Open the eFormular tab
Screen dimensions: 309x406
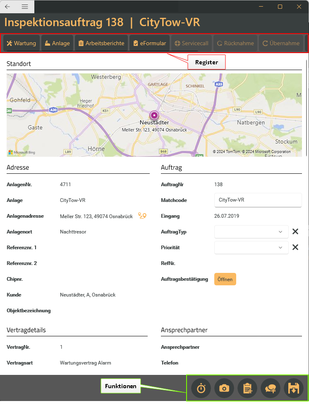[149, 43]
